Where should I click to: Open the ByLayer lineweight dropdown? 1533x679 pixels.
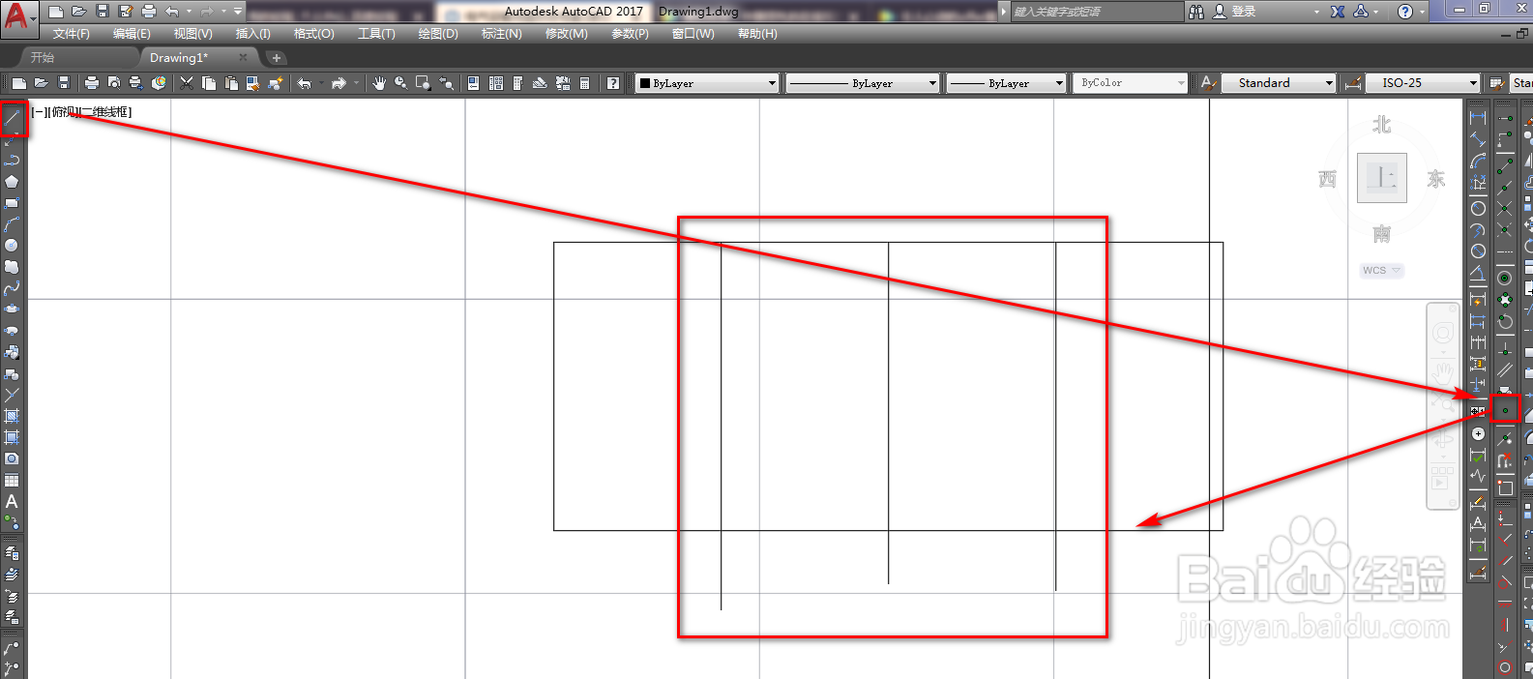(1006, 83)
